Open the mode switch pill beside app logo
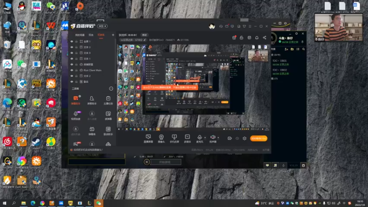The image size is (368, 207). point(103,26)
